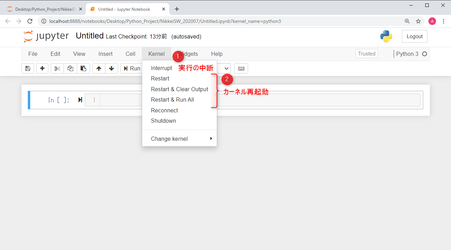This screenshot has height=250, width=451.
Task: Go forward in browser history
Action: coord(19,21)
